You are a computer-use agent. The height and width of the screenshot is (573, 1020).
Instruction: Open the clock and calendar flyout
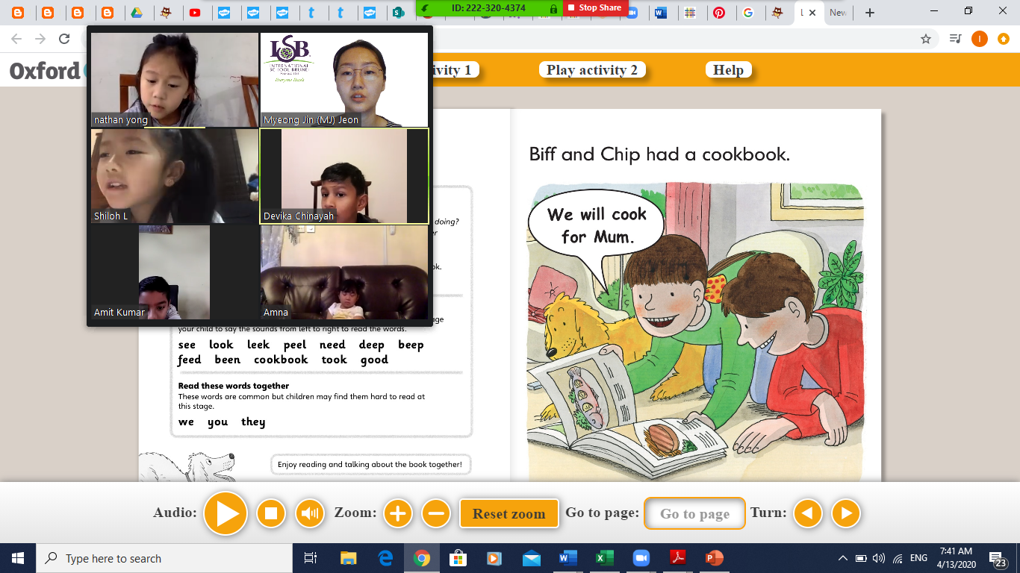[955, 558]
